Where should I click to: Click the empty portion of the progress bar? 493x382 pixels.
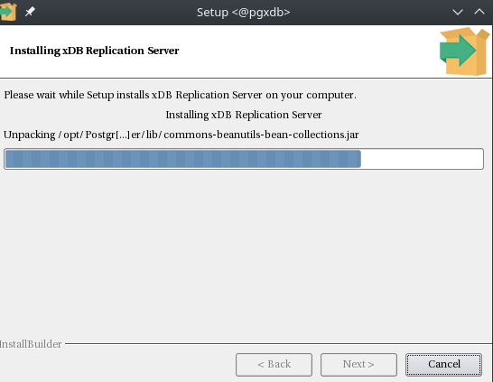422,159
